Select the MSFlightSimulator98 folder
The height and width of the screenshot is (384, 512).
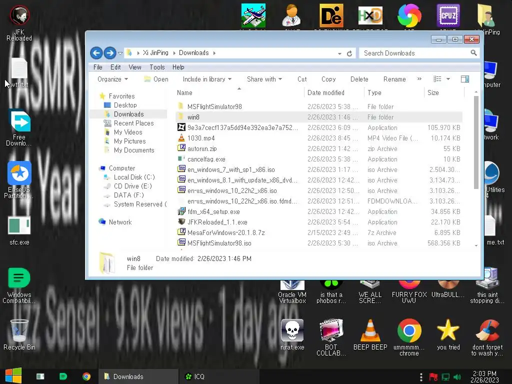click(214, 107)
